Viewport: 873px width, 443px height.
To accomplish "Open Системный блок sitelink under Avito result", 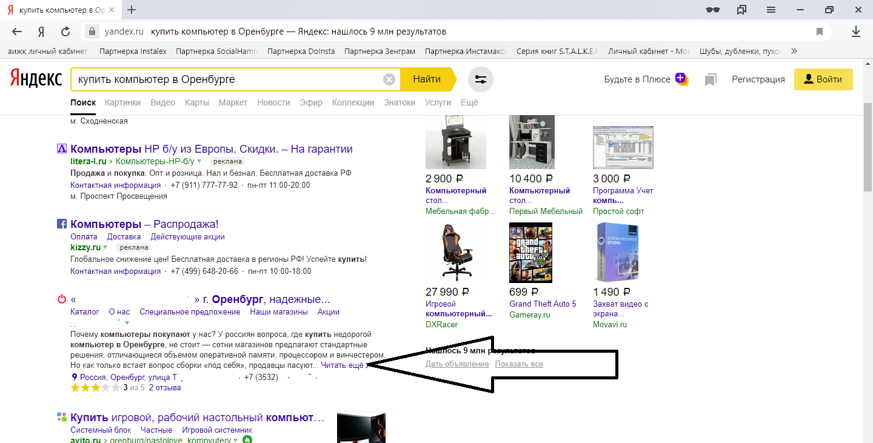I will (101, 430).
